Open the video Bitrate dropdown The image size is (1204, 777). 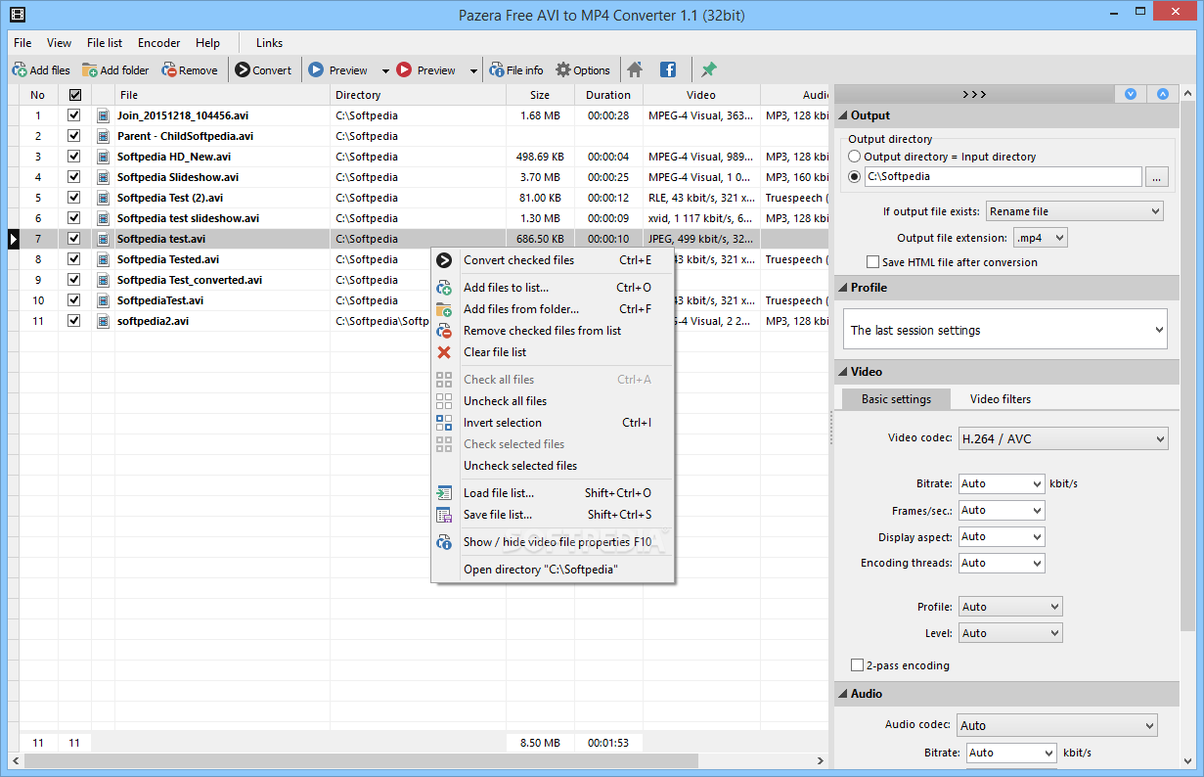(x=1001, y=483)
